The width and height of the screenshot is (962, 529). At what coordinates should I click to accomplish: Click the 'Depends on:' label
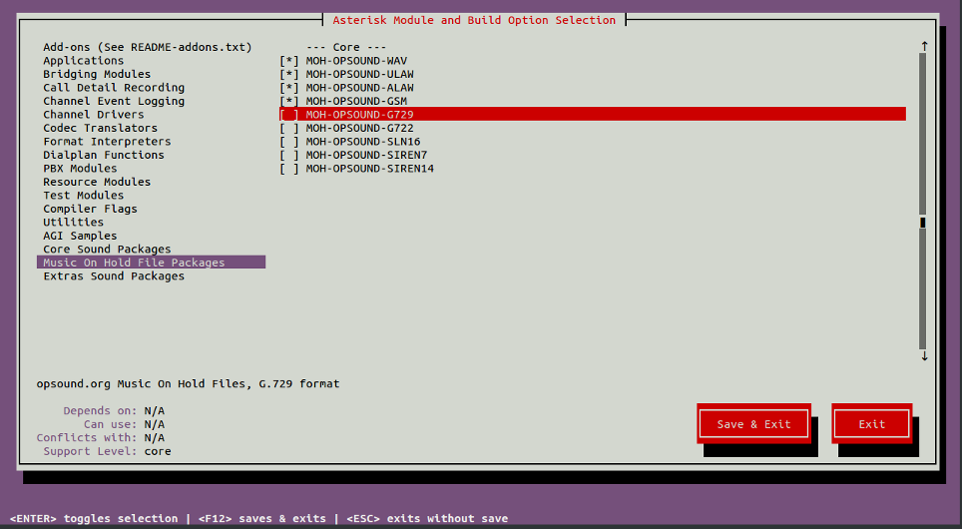coord(100,411)
